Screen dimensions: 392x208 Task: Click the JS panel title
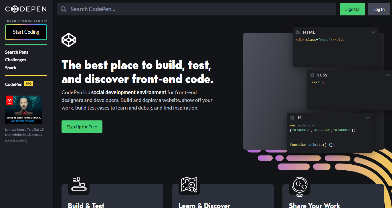coord(299,118)
